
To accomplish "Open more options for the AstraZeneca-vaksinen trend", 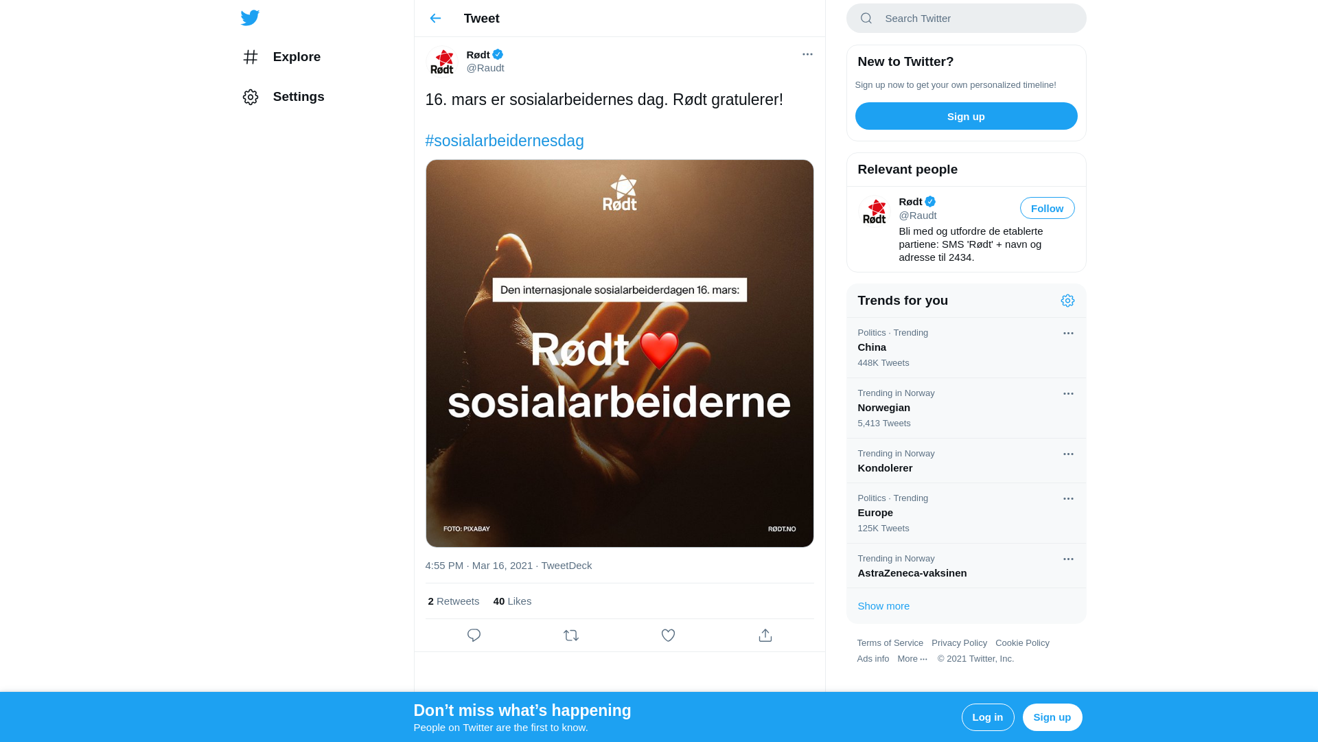I will pyautogui.click(x=1068, y=559).
